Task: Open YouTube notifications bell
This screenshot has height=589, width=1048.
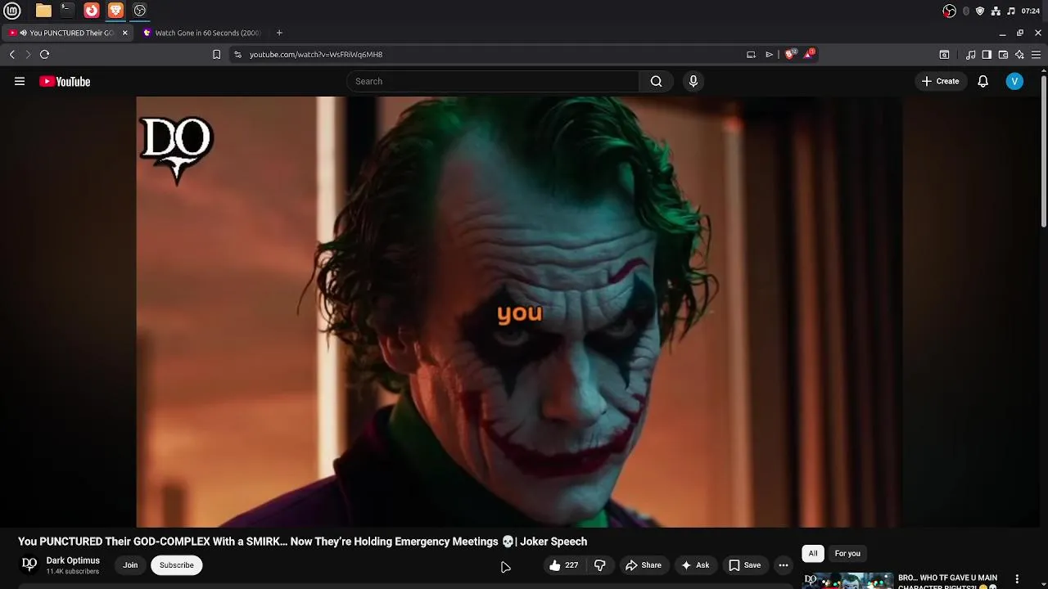Action: pos(982,81)
